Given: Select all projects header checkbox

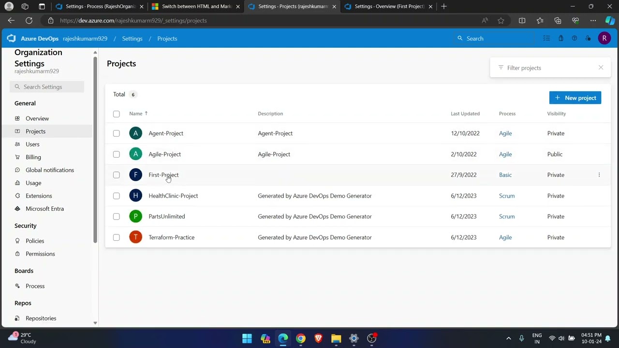Looking at the screenshot, I should (116, 114).
